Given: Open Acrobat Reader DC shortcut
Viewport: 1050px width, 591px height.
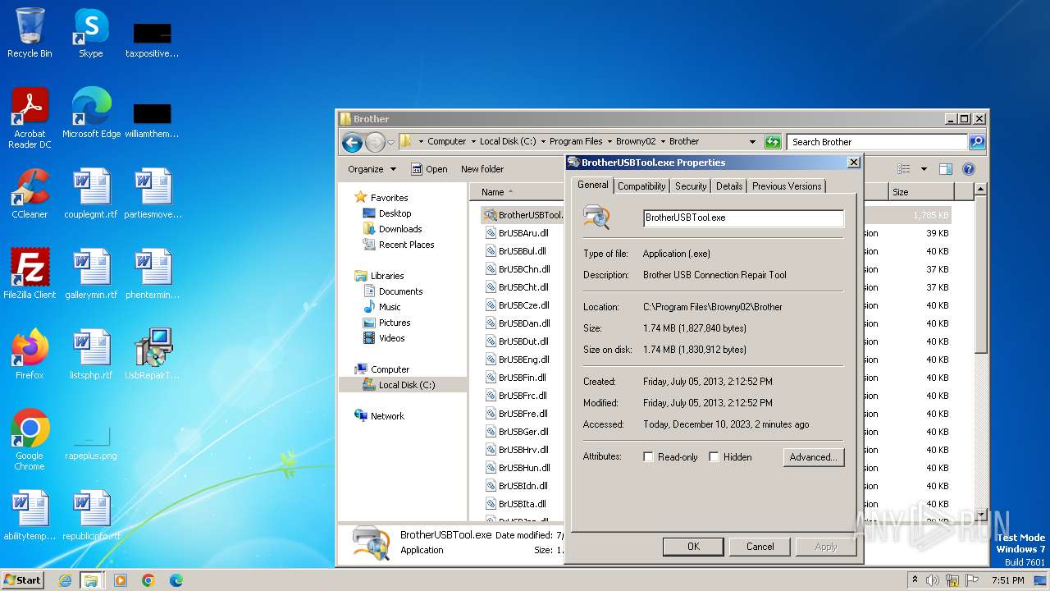Looking at the screenshot, I should pyautogui.click(x=30, y=118).
